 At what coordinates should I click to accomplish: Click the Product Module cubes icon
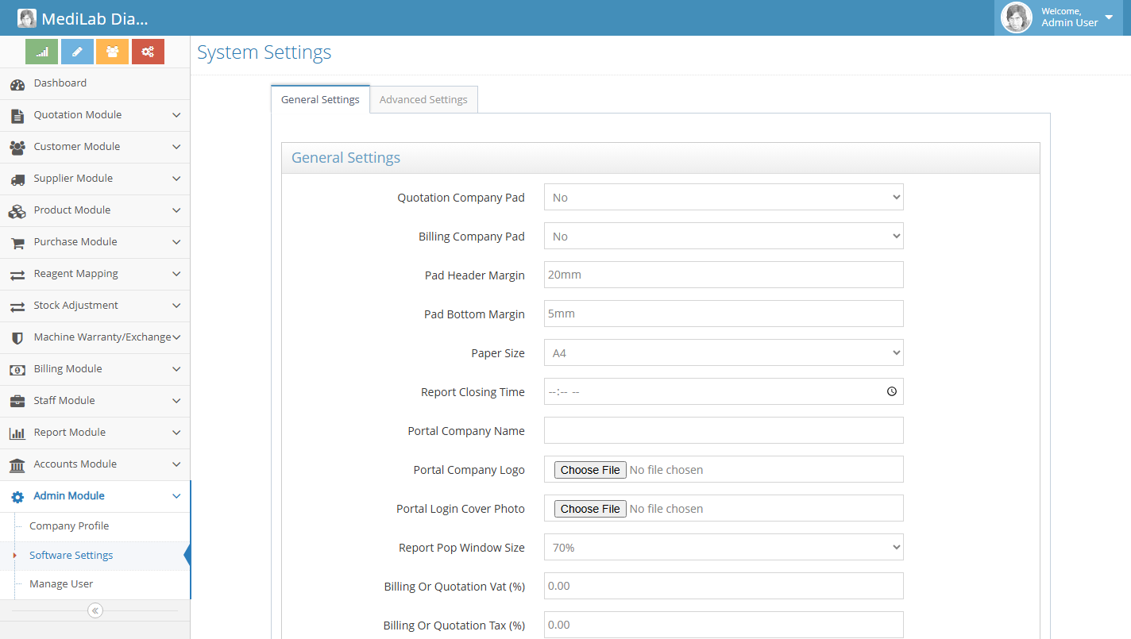click(x=17, y=211)
